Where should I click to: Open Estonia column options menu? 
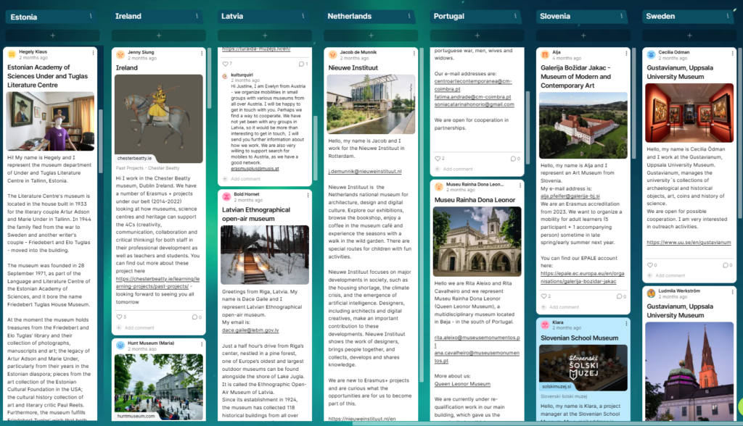(x=91, y=16)
